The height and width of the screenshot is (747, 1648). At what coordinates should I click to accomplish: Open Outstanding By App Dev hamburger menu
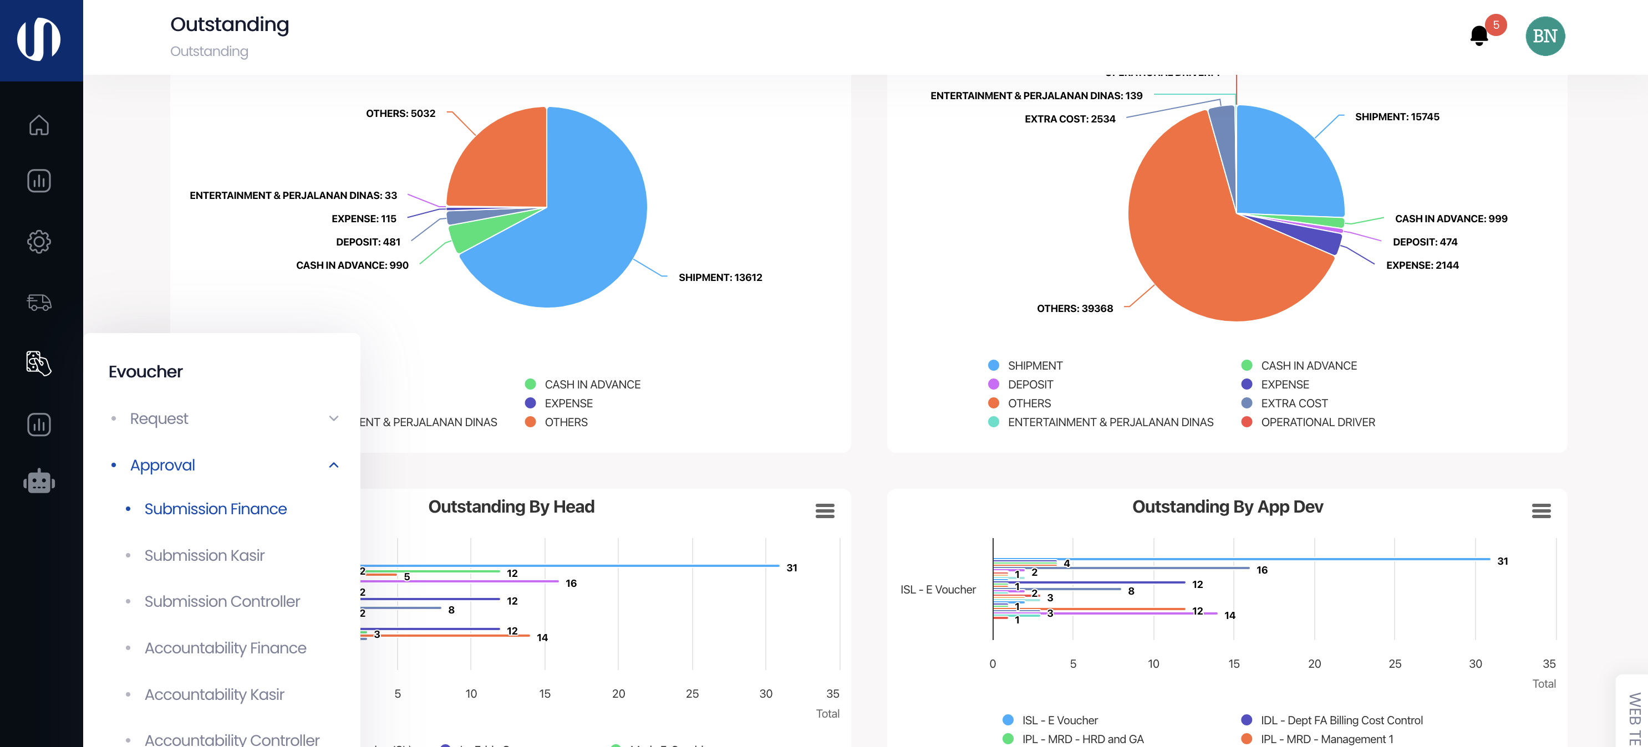[x=1540, y=510]
